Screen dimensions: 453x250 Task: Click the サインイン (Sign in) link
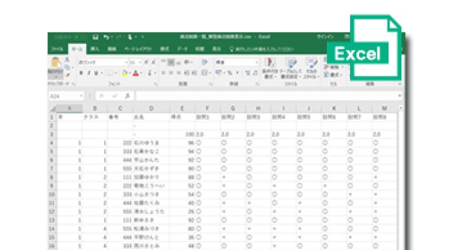(x=325, y=37)
